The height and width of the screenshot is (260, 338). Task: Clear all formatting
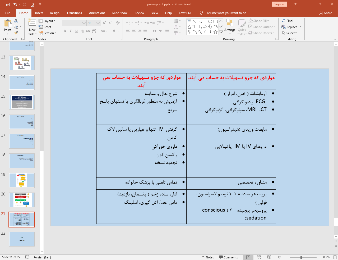tap(118, 23)
